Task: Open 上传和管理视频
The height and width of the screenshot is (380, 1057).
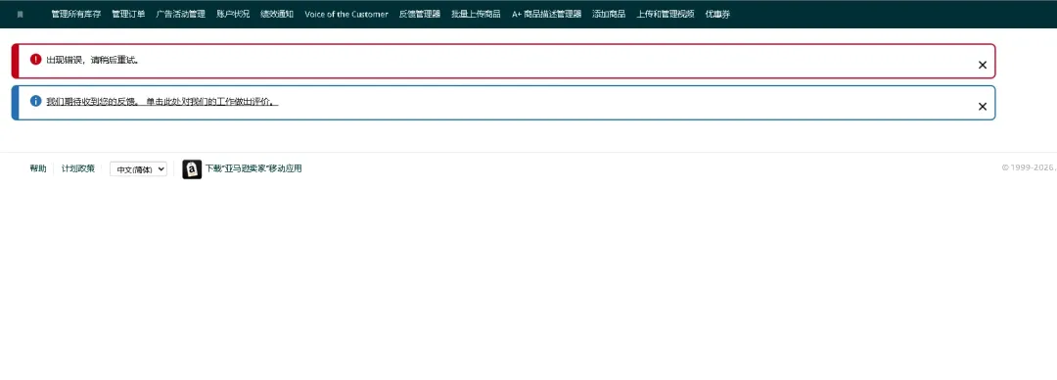Action: click(666, 14)
